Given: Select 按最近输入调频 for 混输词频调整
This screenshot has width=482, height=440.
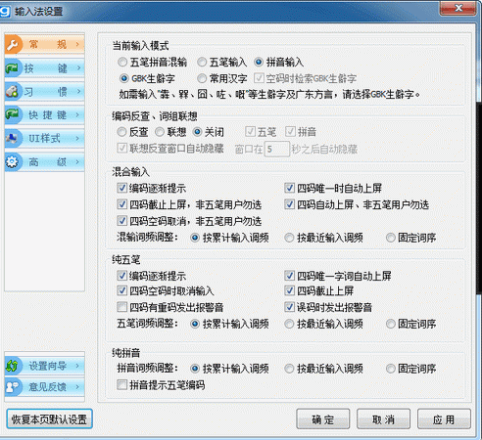Looking at the screenshot, I should 323,238.
